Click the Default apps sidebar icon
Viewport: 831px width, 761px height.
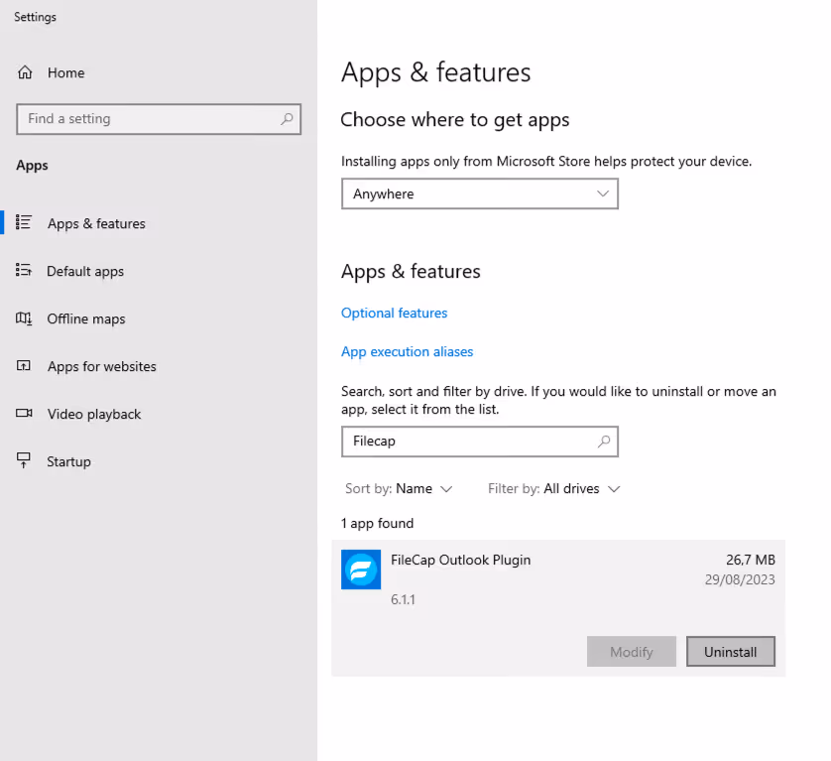[24, 271]
